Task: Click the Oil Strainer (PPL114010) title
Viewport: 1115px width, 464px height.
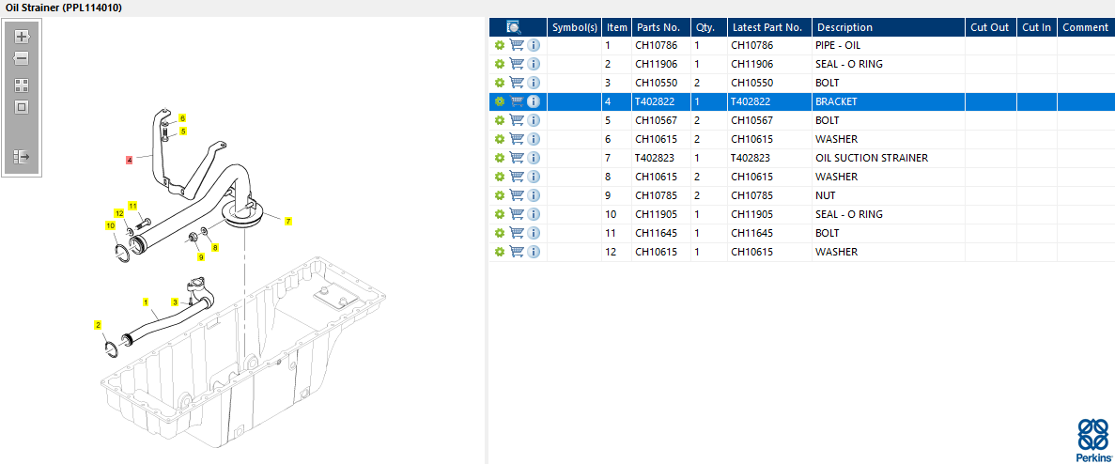Action: pyautogui.click(x=63, y=8)
